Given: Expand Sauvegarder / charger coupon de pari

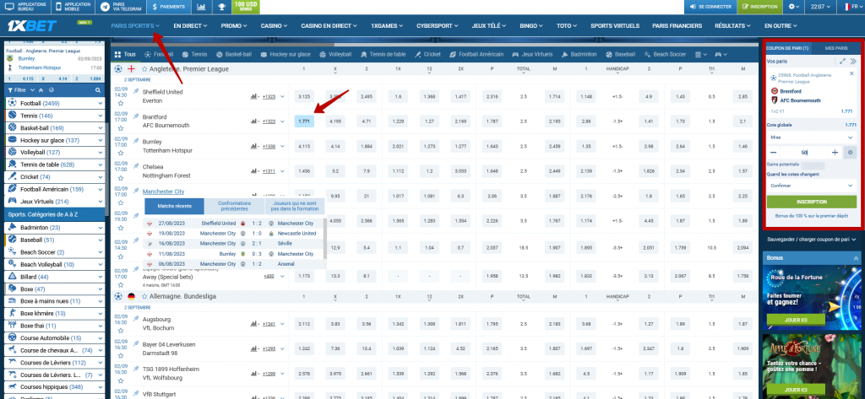Looking at the screenshot, I should click(x=811, y=240).
